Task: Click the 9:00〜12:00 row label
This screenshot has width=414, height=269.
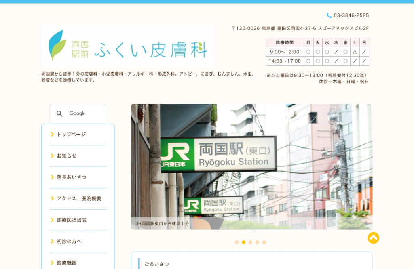Action: 285,52
